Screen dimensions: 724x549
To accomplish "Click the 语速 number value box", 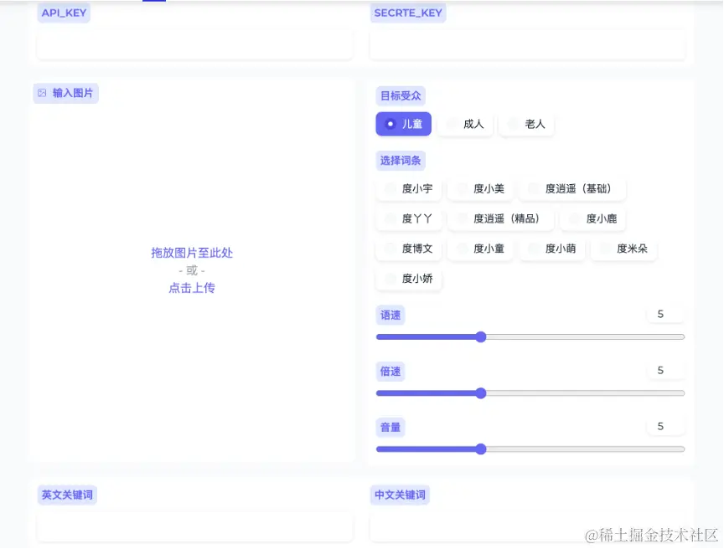I will tap(665, 315).
